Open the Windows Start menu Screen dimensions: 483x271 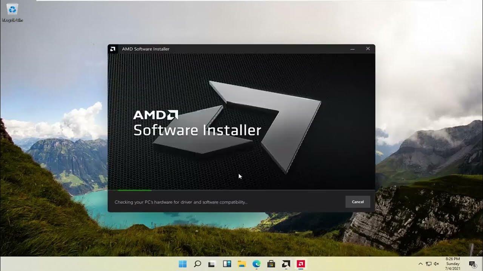click(x=183, y=264)
